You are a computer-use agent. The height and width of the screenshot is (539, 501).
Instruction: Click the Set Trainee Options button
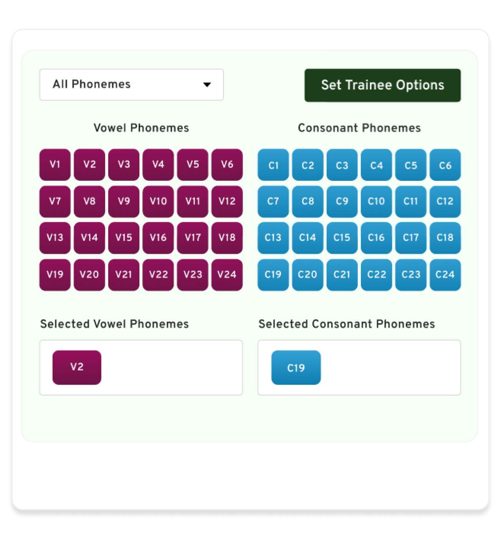[382, 85]
